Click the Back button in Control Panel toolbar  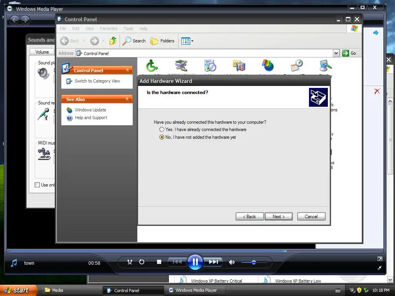pos(70,41)
